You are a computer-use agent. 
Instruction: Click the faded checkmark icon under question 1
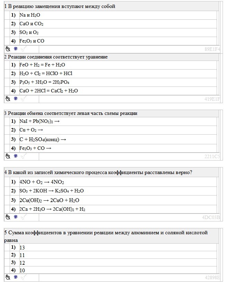pos(24,49)
